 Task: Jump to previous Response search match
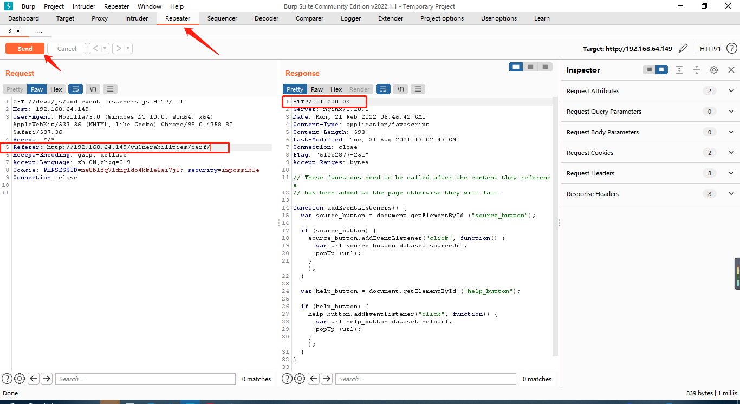[x=314, y=379]
